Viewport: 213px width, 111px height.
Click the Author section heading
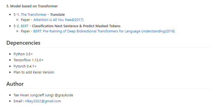[x=15, y=84]
